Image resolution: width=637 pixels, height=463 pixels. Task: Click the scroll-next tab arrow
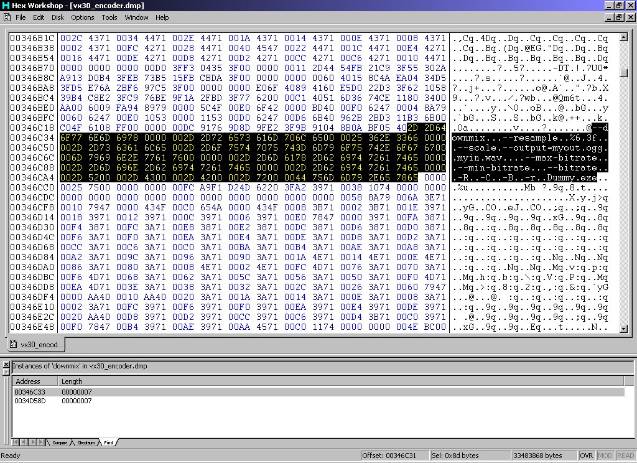click(32, 442)
